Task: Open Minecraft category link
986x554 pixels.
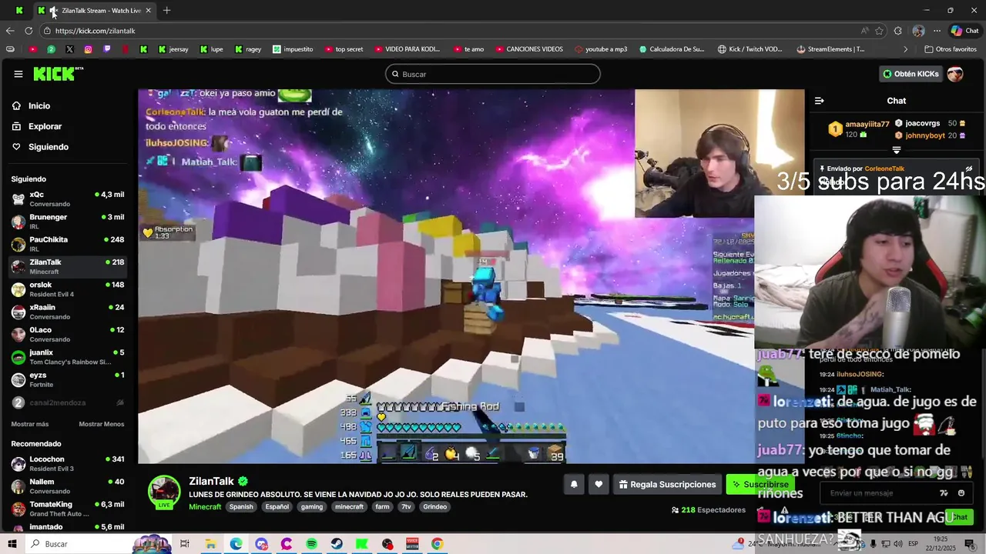Action: click(205, 507)
